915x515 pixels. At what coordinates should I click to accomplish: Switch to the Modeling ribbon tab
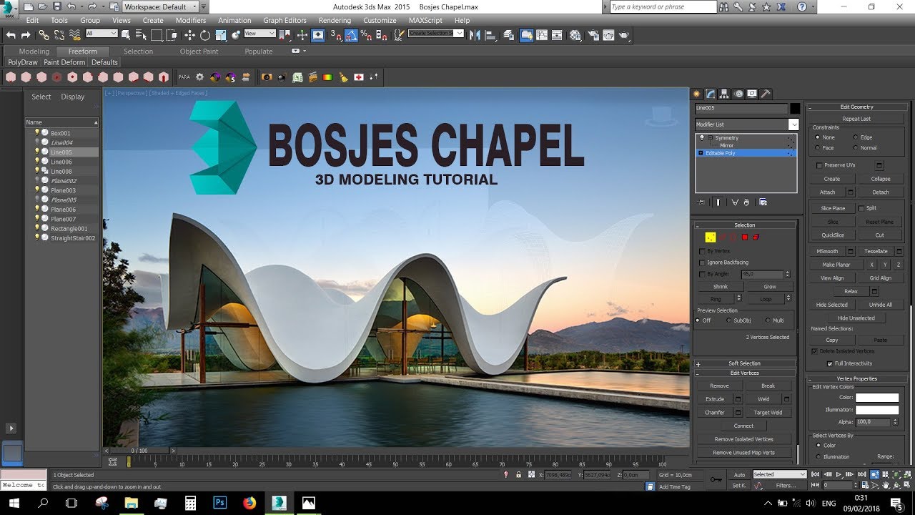tap(34, 51)
